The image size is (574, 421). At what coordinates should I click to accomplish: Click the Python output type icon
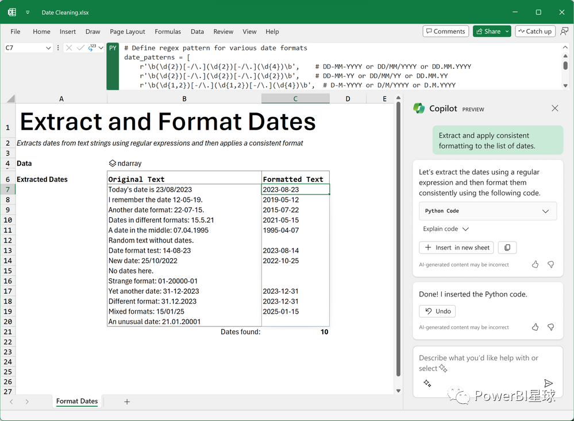(92, 48)
